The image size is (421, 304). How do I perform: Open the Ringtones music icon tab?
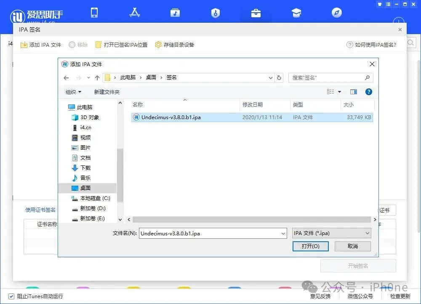click(175, 13)
